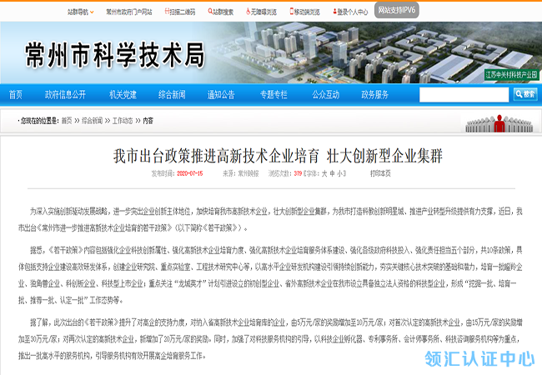Set font size to 中
Image resolution: width=542 pixels, height=375 pixels.
tap(332, 173)
